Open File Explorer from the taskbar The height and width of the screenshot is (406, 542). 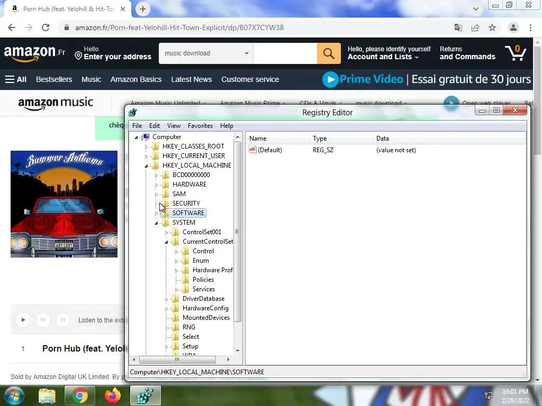pyautogui.click(x=47, y=395)
